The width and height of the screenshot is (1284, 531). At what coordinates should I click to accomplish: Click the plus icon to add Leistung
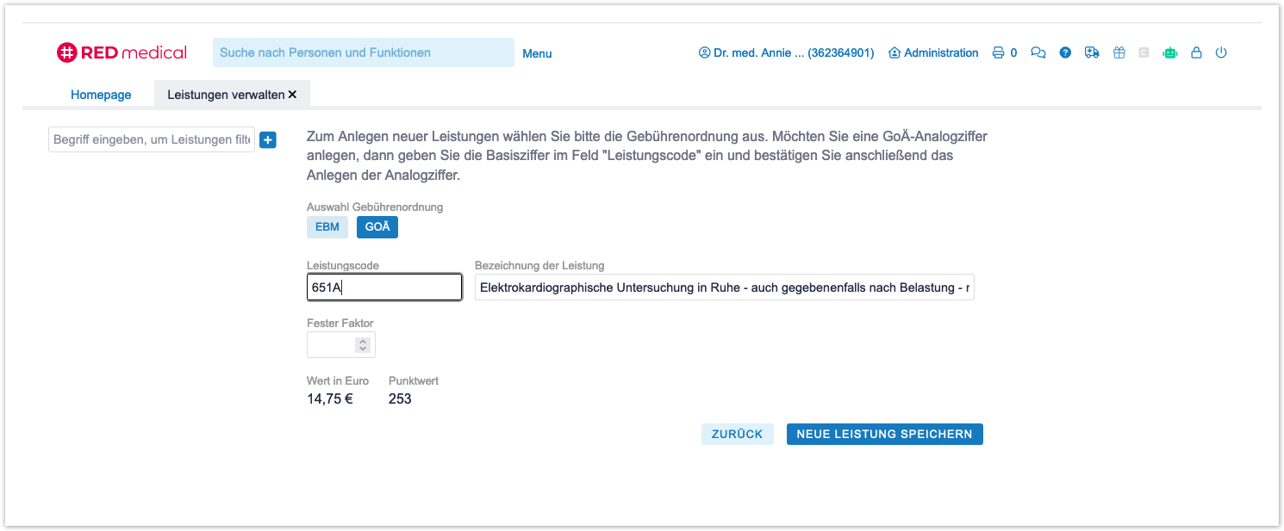pos(268,139)
